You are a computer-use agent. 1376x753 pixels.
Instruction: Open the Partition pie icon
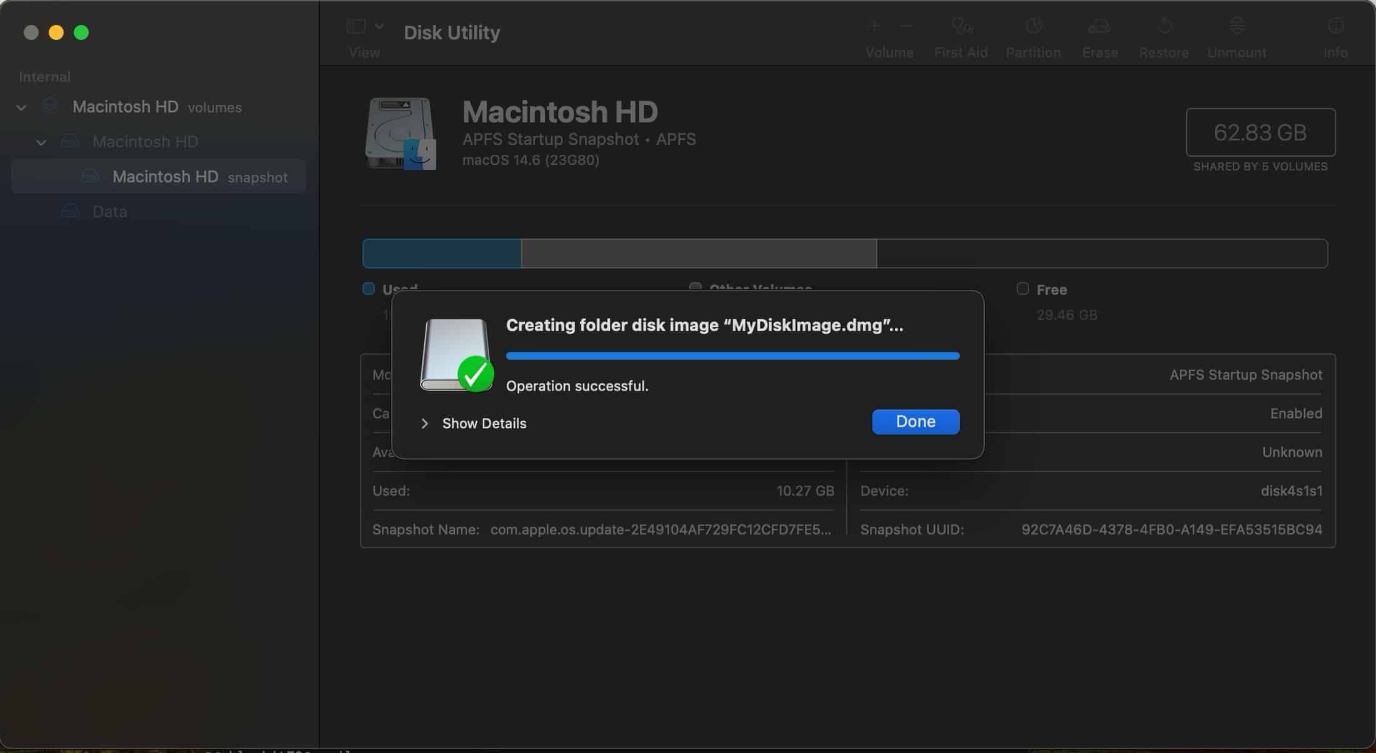(x=1034, y=26)
